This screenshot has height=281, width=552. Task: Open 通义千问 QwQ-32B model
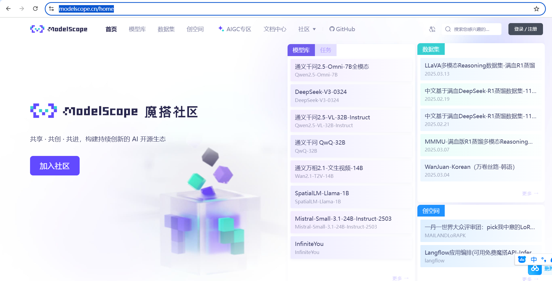tap(351, 146)
